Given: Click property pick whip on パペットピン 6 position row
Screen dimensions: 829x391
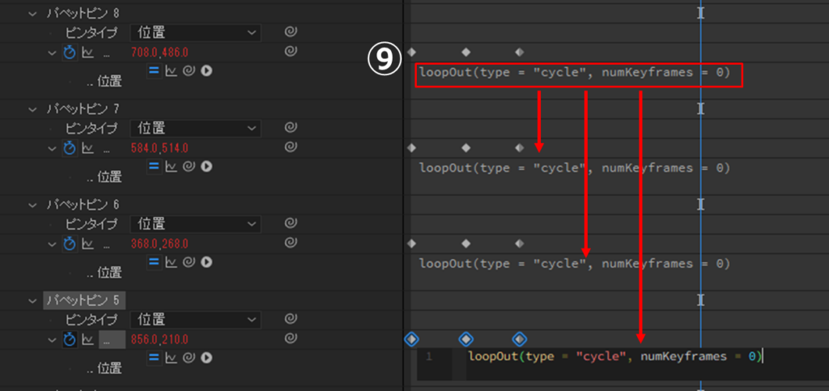Looking at the screenshot, I should [x=291, y=243].
